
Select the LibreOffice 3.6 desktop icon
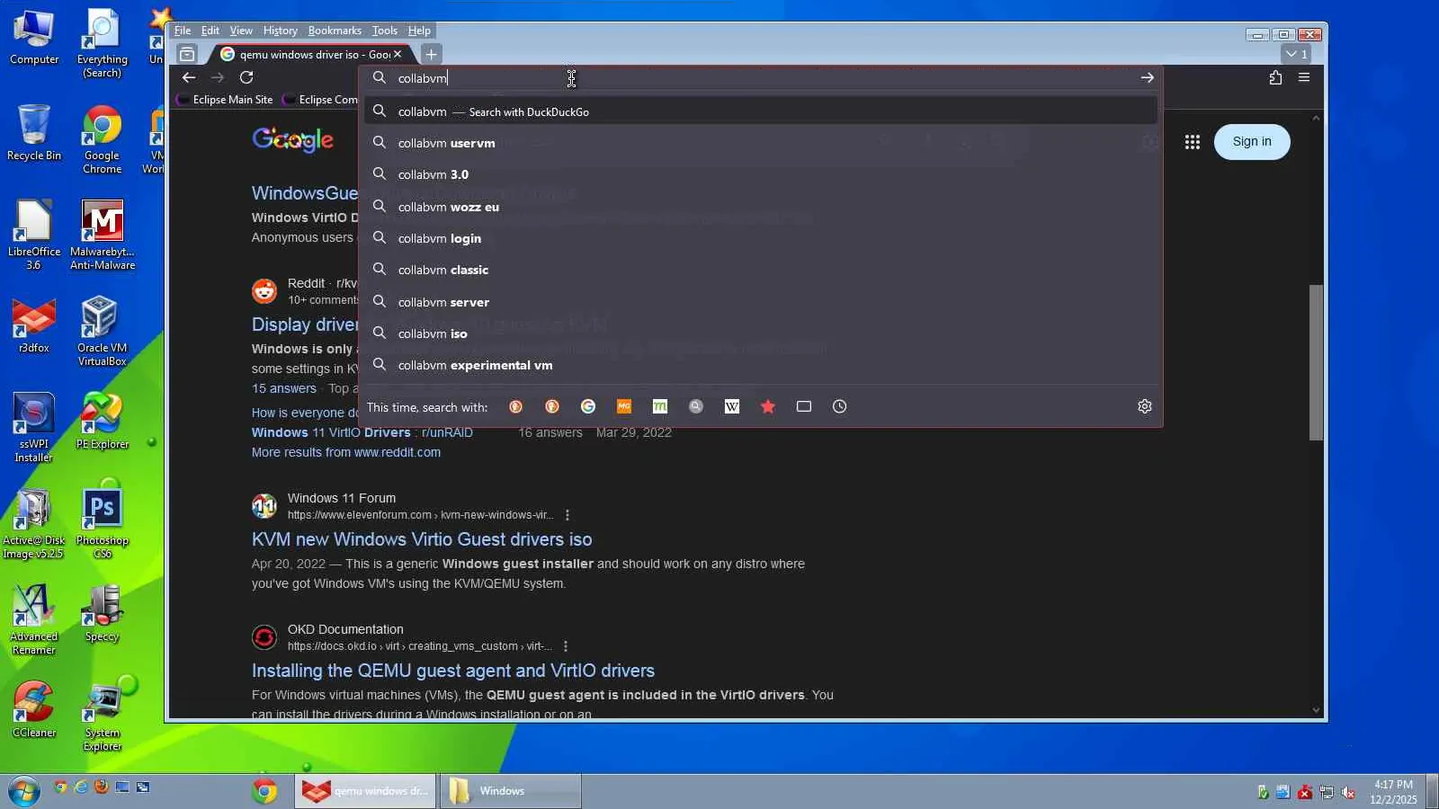click(x=34, y=236)
